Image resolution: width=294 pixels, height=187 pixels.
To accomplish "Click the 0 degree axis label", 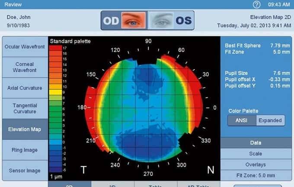I will [215, 108].
